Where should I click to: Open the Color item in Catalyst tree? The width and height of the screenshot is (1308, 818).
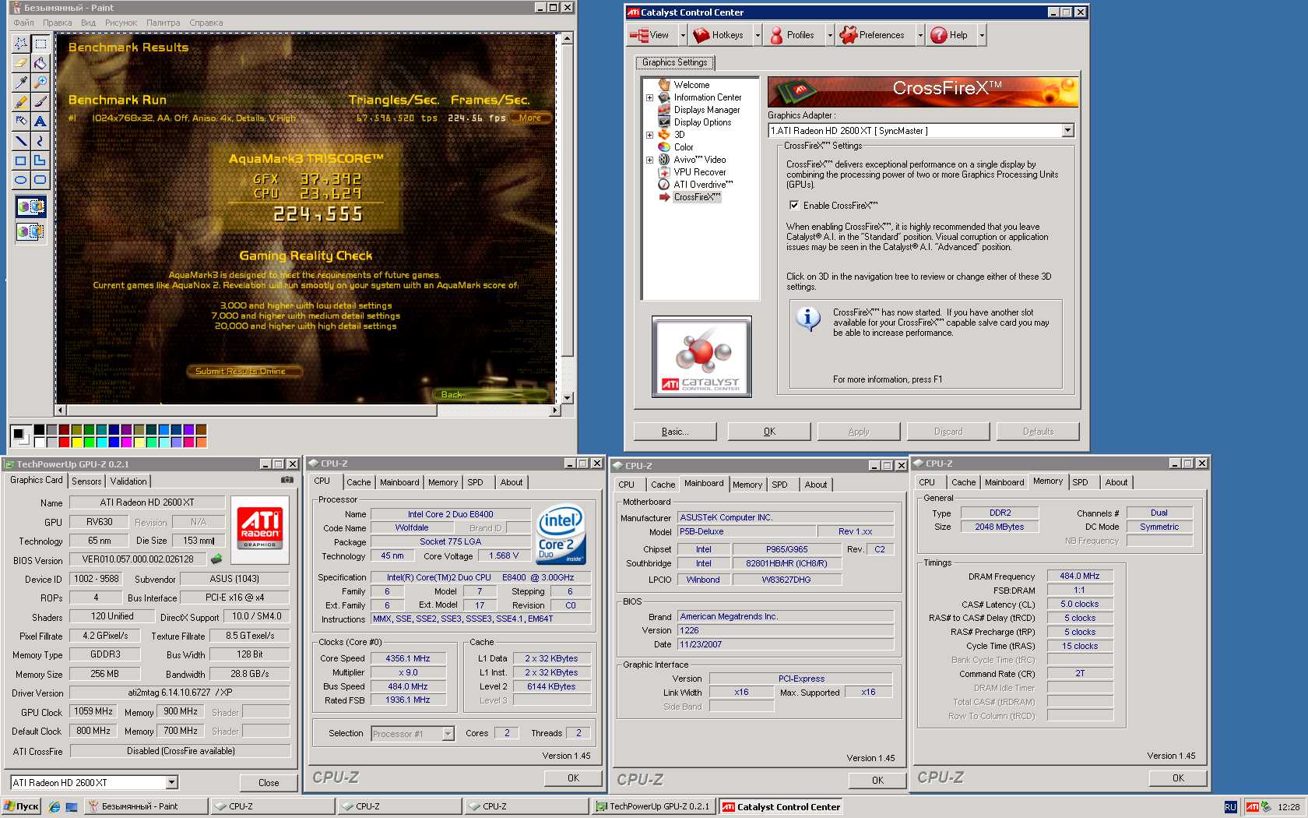click(x=683, y=147)
